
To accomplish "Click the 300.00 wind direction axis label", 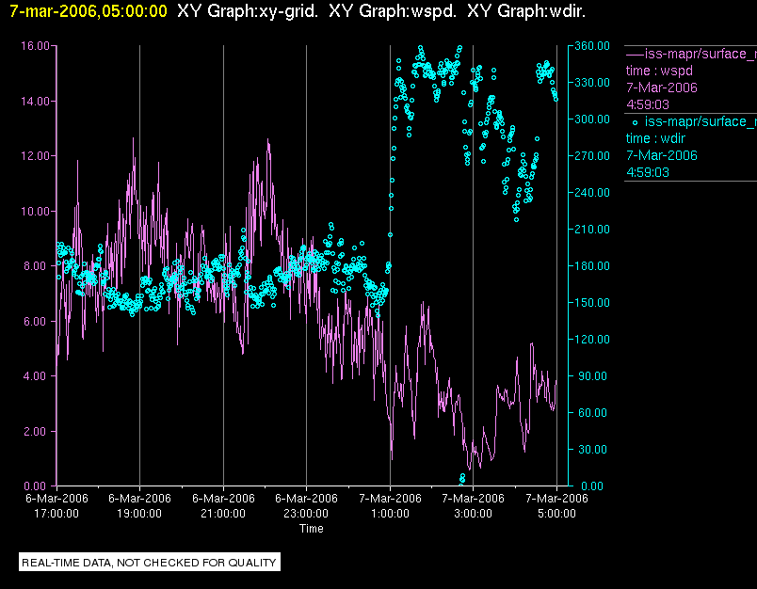I will point(592,119).
